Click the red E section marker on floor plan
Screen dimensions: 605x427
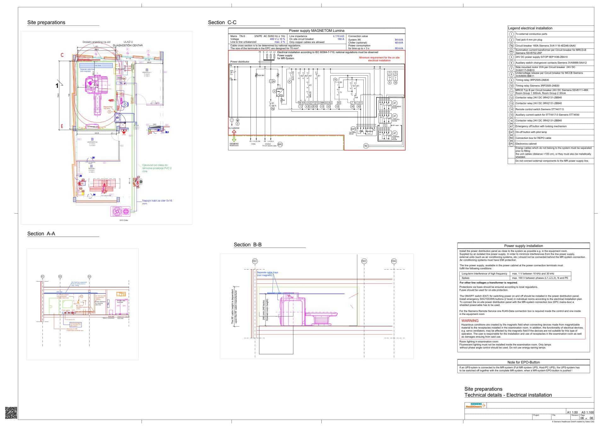pos(62,127)
